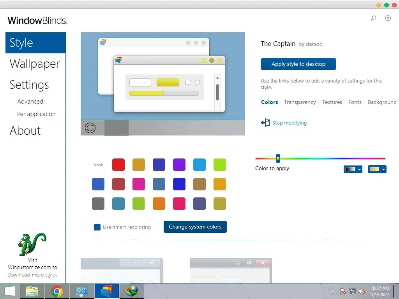Open the About section

click(25, 131)
